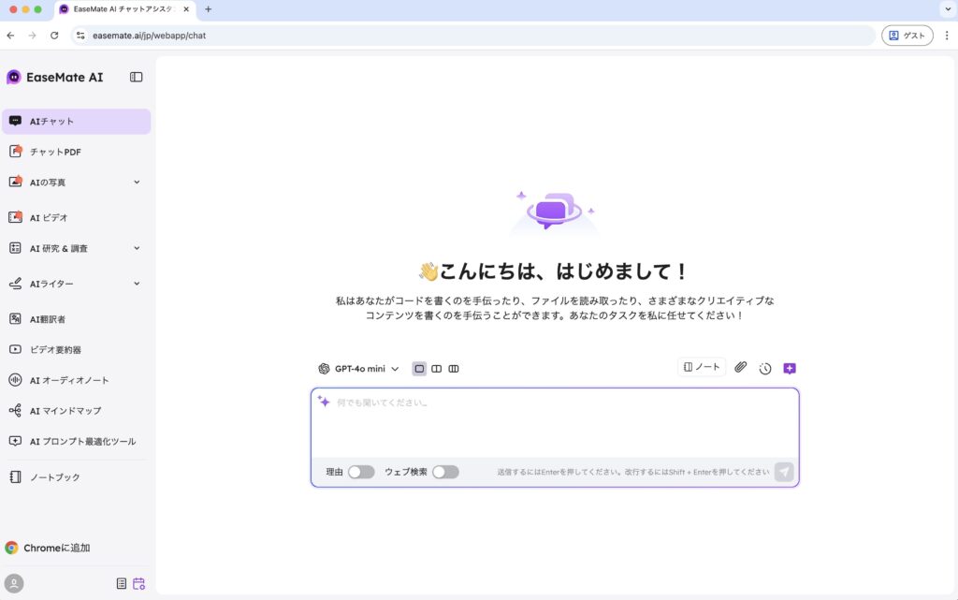
Task: Enable the ウェブ検索 web search toggle
Action: pos(445,472)
